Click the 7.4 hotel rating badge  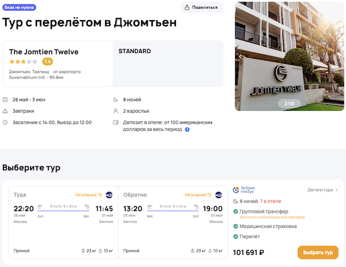pos(48,62)
